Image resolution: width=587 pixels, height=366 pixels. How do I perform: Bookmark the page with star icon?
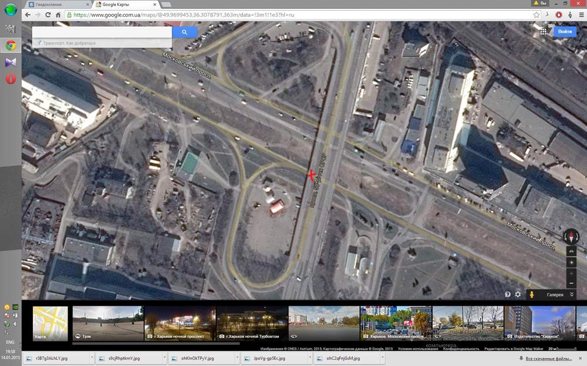pyautogui.click(x=537, y=15)
